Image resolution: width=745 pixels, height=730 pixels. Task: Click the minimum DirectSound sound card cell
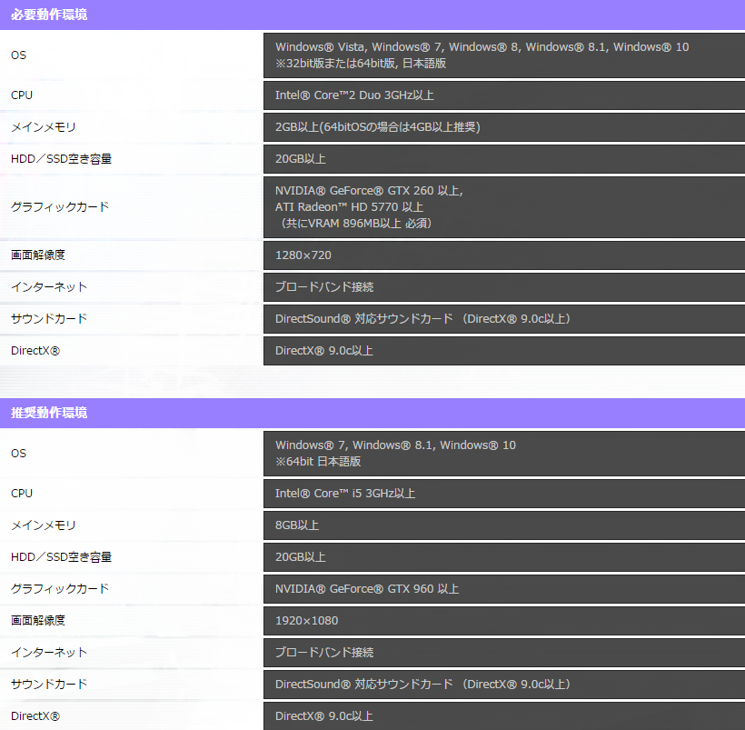(x=504, y=318)
